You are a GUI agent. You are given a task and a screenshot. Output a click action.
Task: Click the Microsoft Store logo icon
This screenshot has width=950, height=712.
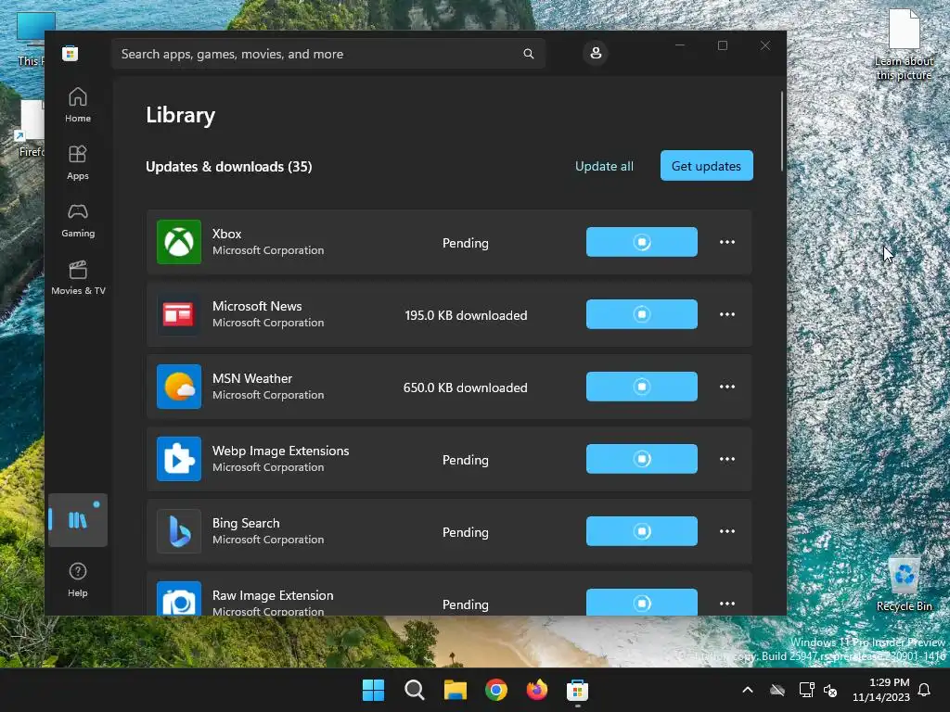coord(70,53)
